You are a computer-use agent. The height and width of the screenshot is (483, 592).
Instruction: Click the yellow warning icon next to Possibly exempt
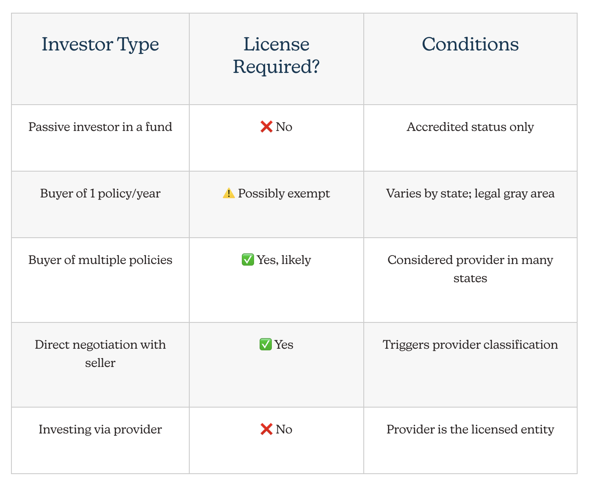click(x=229, y=193)
